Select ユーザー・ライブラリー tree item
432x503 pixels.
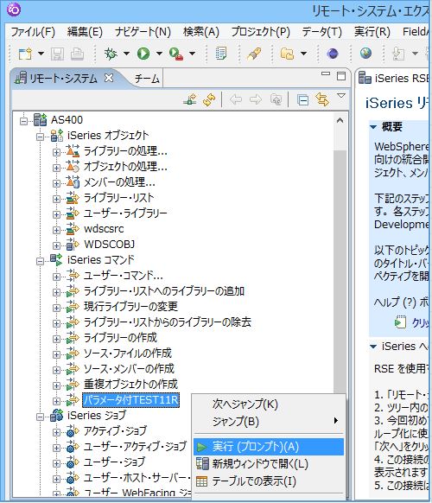[125, 213]
